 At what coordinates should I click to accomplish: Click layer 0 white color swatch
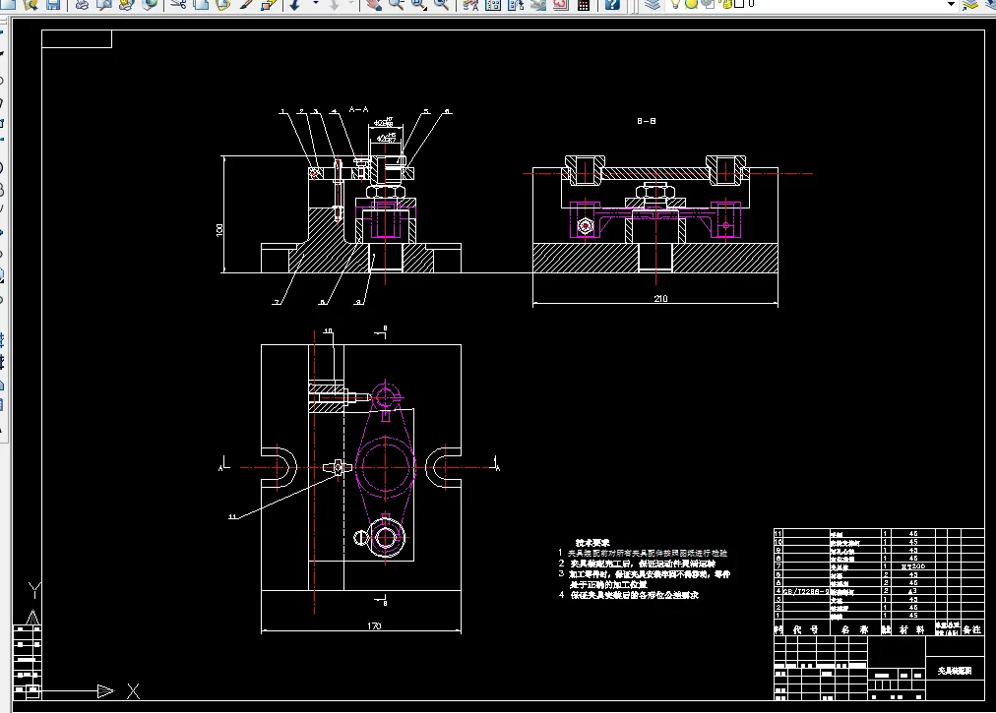pos(737,4)
